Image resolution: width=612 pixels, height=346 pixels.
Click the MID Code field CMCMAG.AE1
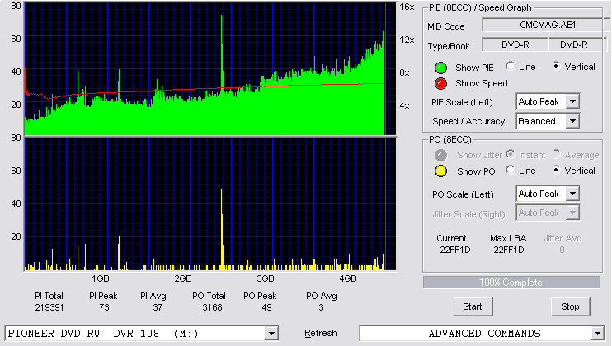pos(546,25)
